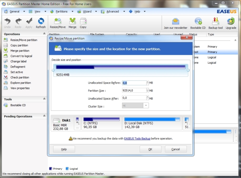Select the D: Local Disk partition block
Viewport: 241px width, 178px height.
click(x=152, y=123)
